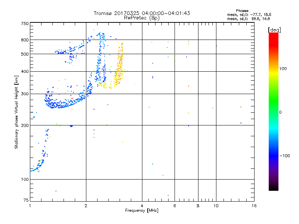Click the 4 tick on the frequency axis
This screenshot has height=224, width=299.
pyautogui.click(x=142, y=206)
